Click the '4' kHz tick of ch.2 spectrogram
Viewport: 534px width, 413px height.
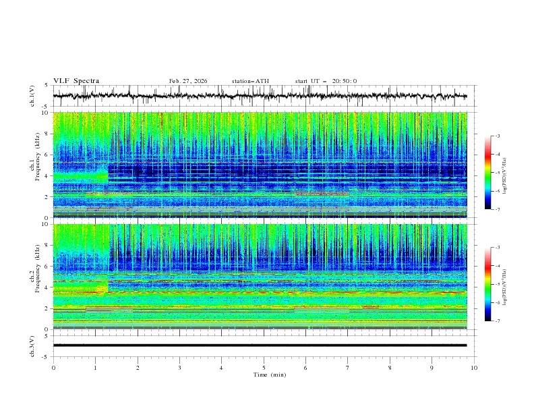tap(47, 287)
